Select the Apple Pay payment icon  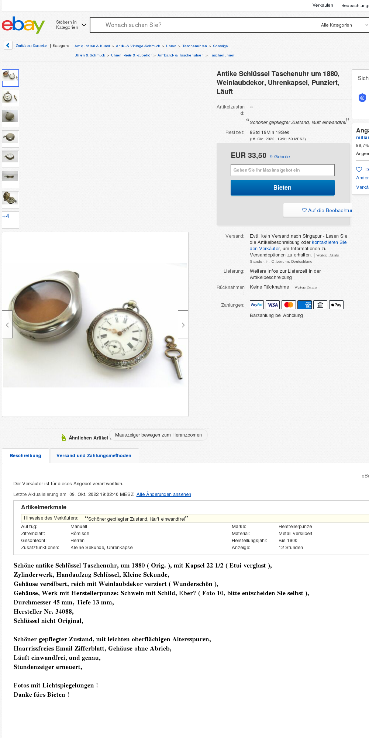[336, 305]
